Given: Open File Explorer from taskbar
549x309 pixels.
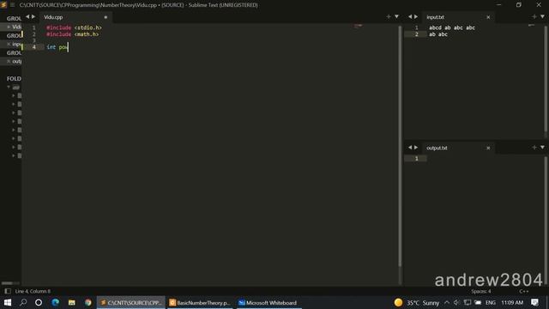Looking at the screenshot, I should [x=72, y=302].
